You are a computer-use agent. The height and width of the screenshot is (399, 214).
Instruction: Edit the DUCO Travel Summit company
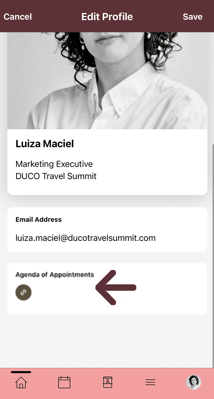56,176
